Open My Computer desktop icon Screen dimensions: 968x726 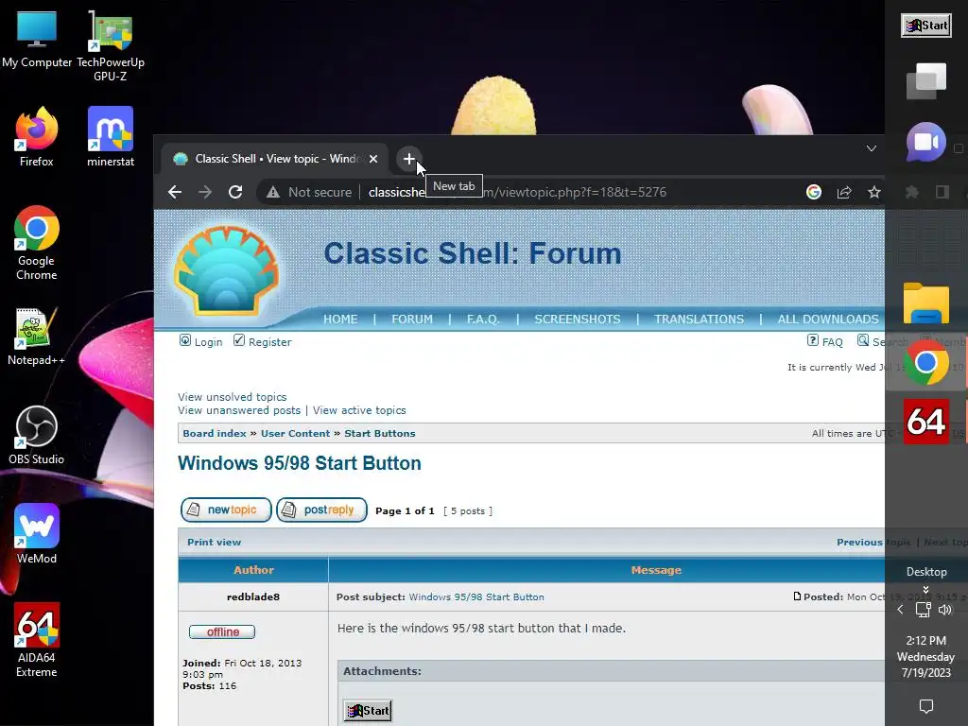37,40
